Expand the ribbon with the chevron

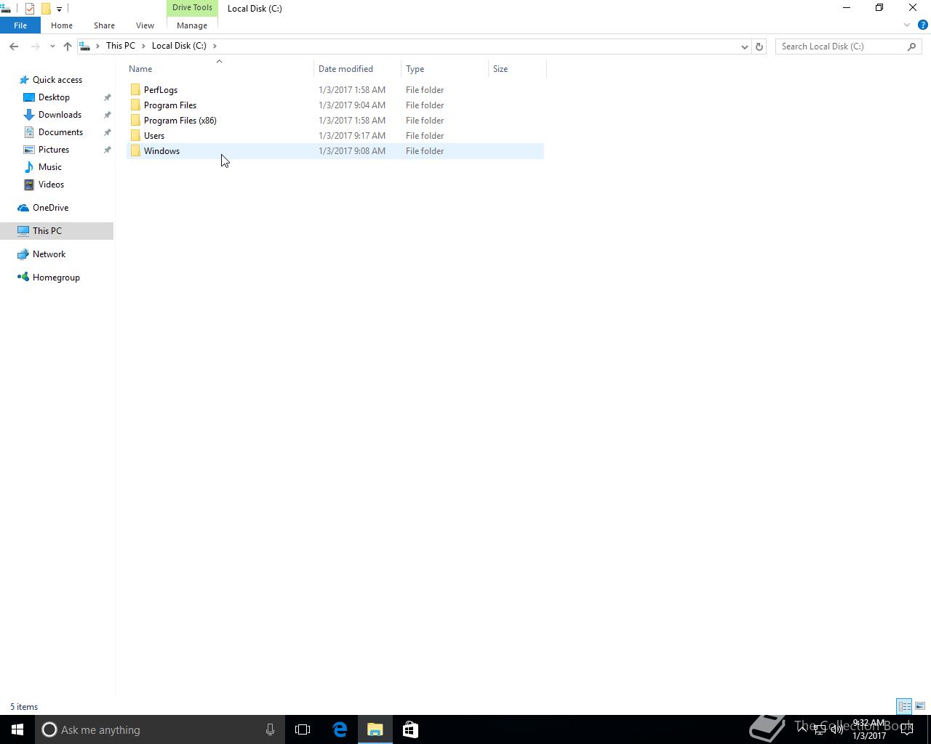(907, 25)
